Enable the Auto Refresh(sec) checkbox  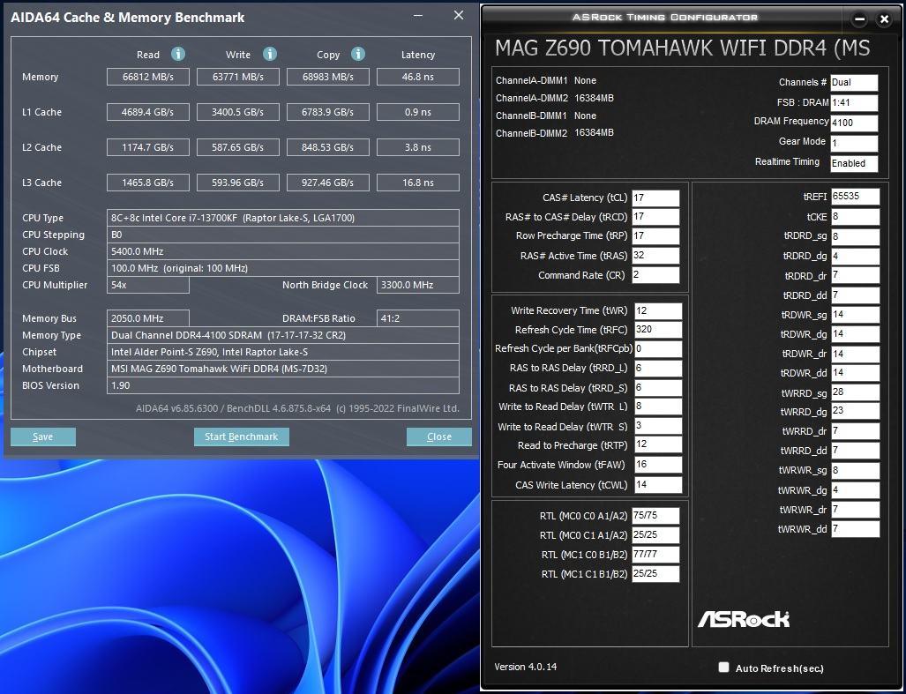pyautogui.click(x=723, y=668)
